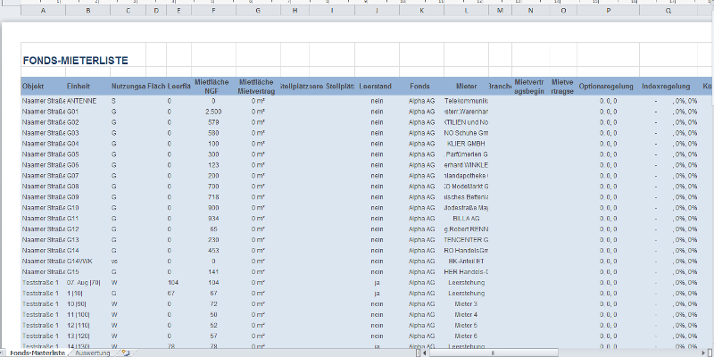Select column B header
The width and height of the screenshot is (714, 357).
coord(87,11)
